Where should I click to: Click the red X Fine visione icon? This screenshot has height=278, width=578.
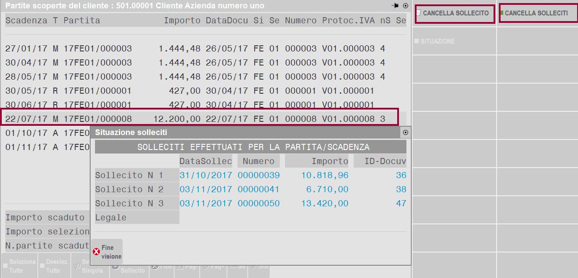(x=96, y=252)
